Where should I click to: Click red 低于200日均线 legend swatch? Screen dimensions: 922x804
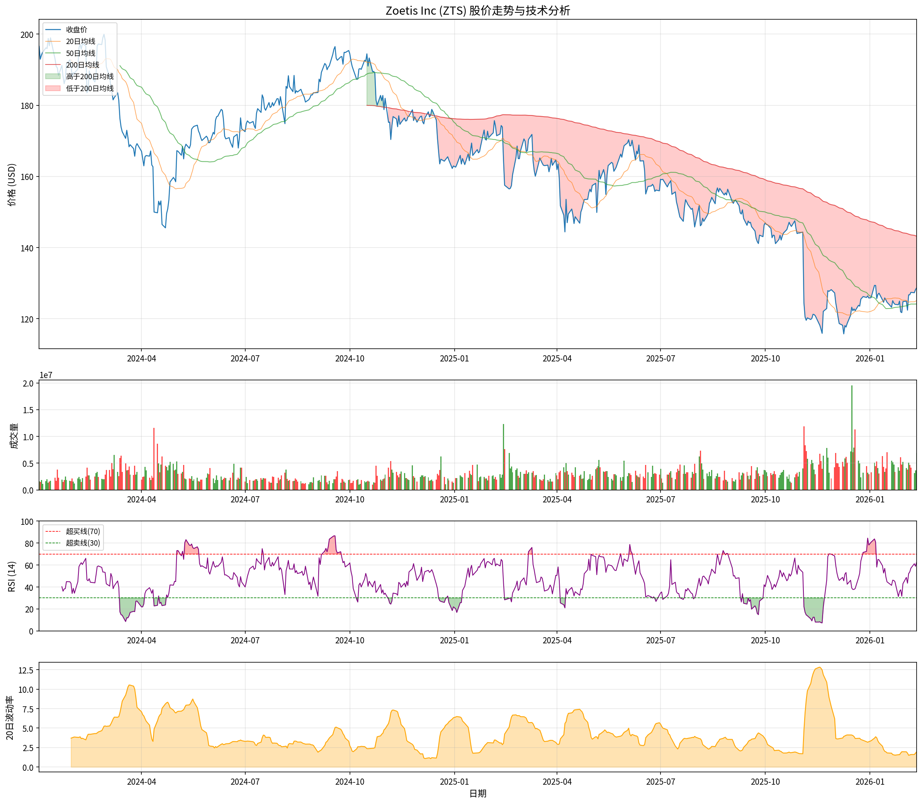[53, 88]
